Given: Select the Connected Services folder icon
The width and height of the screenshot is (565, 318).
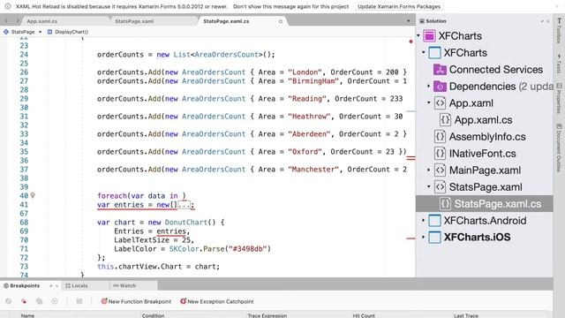Looking at the screenshot, I should [440, 70].
